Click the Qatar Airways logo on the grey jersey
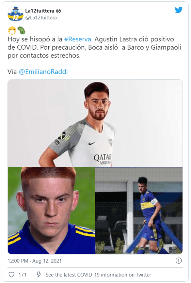This screenshot has width=191, height=283. [102, 159]
